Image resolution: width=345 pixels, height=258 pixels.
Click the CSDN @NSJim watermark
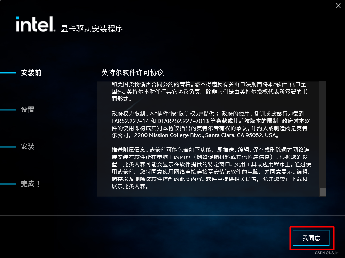pos(327,253)
